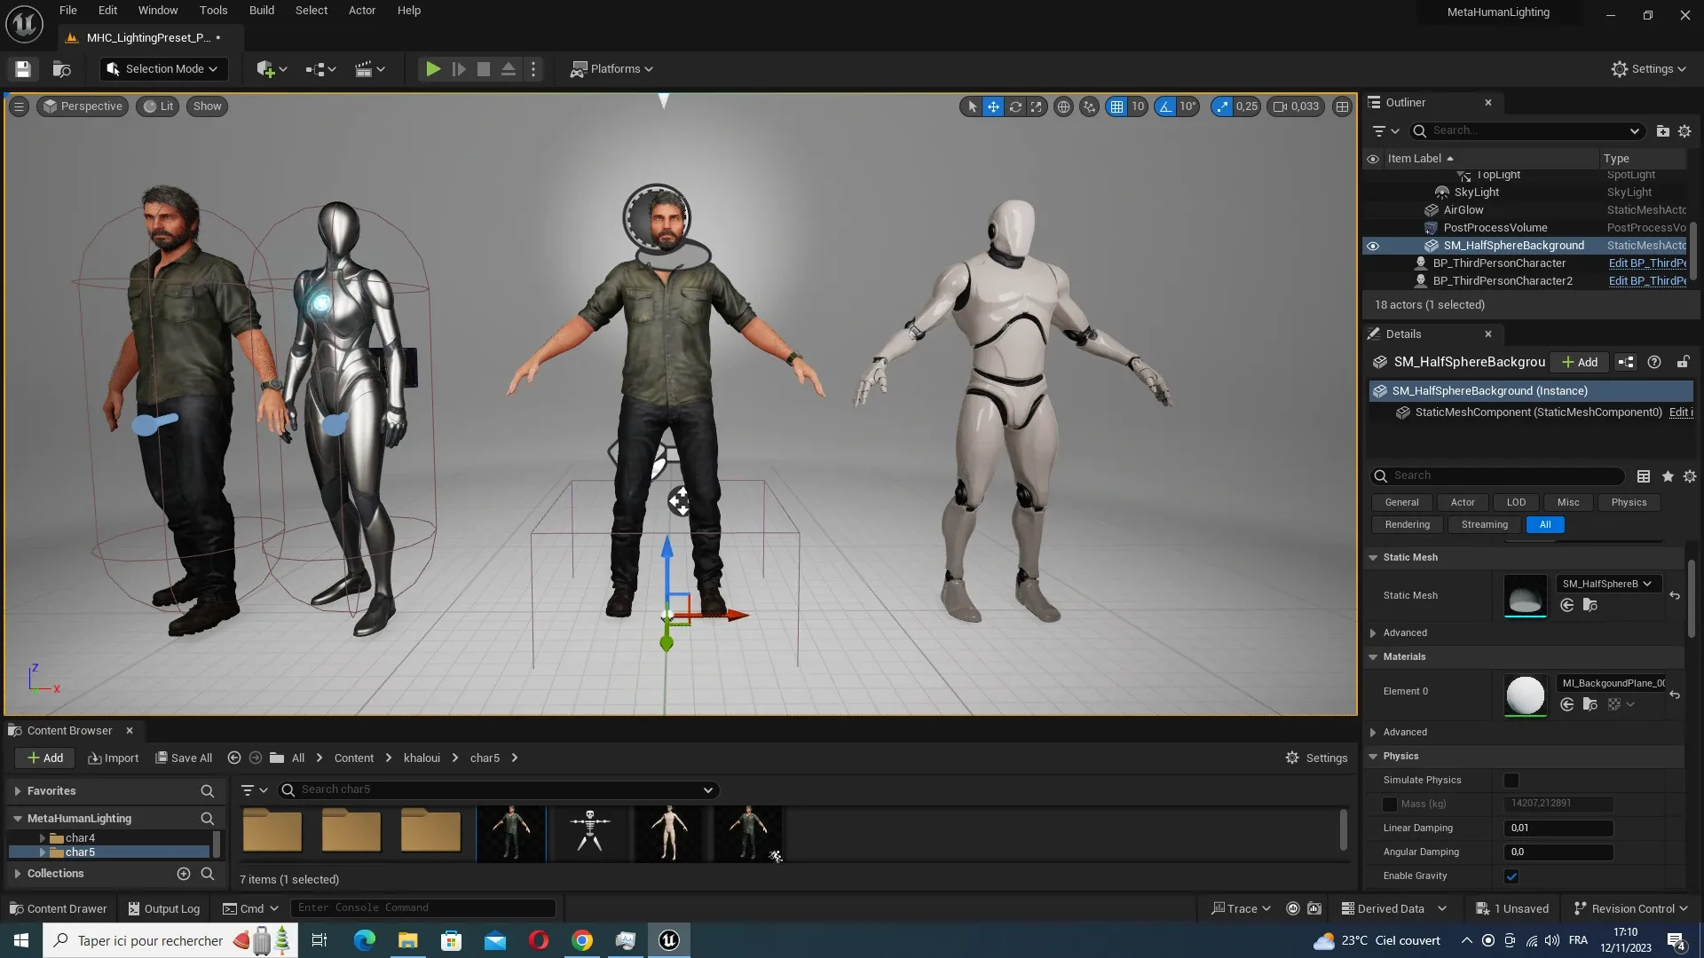
Task: Click the Play level button
Action: tap(432, 69)
